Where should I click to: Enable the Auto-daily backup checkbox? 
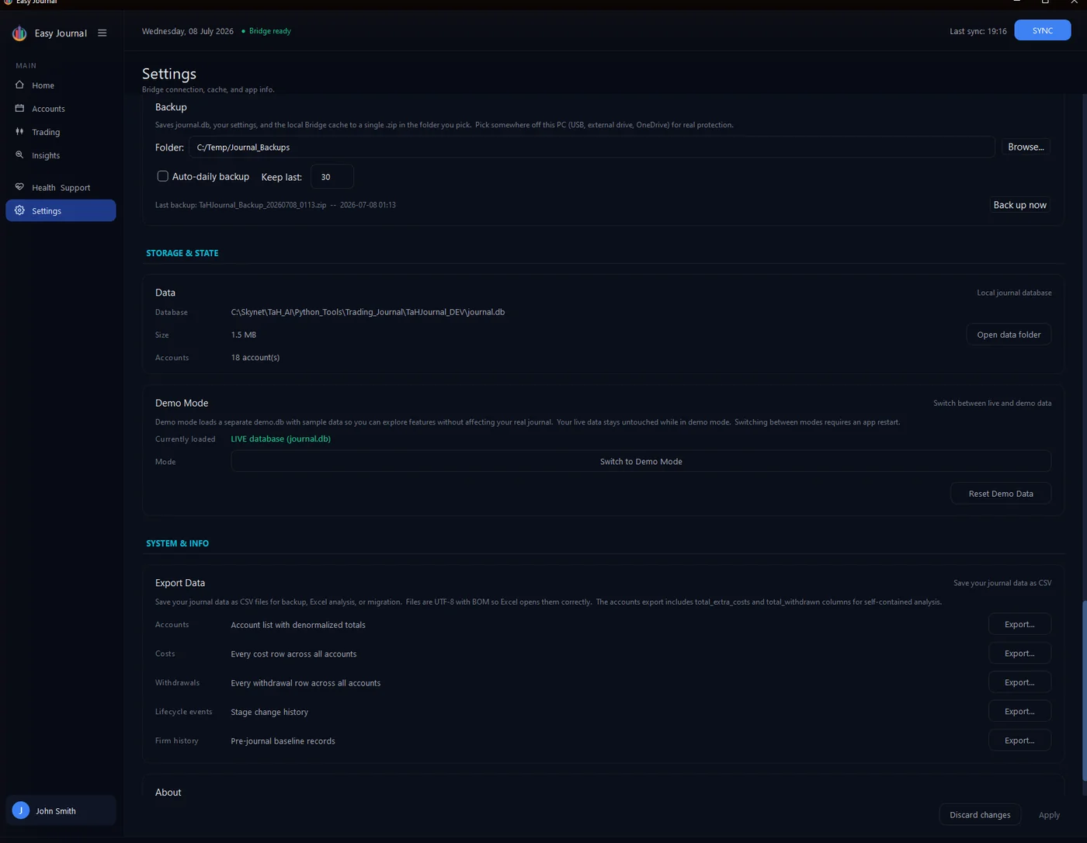[x=163, y=176]
